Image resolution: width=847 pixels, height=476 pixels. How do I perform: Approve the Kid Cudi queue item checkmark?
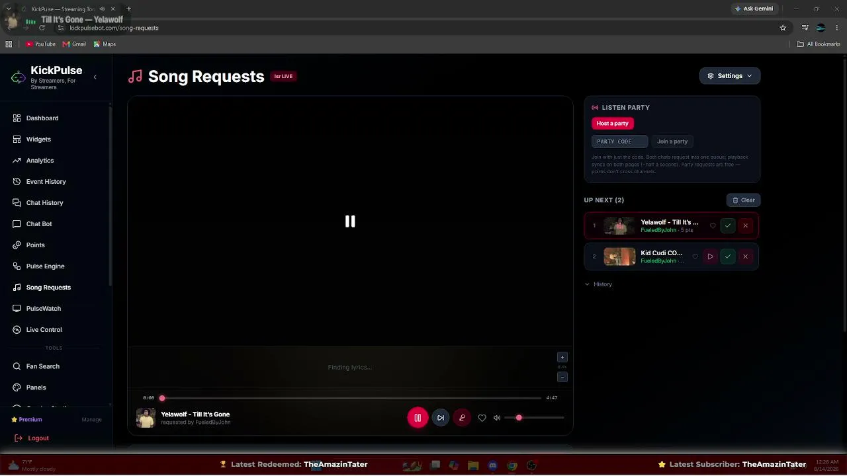click(728, 257)
